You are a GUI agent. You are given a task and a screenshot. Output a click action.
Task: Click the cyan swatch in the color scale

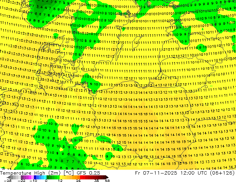tap(45, 177)
